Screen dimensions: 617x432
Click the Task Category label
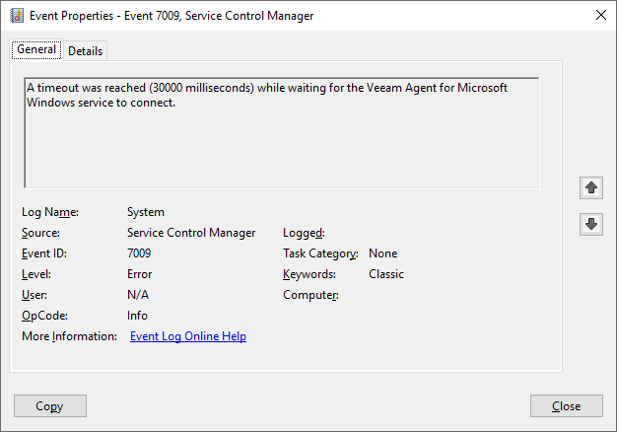coord(320,253)
